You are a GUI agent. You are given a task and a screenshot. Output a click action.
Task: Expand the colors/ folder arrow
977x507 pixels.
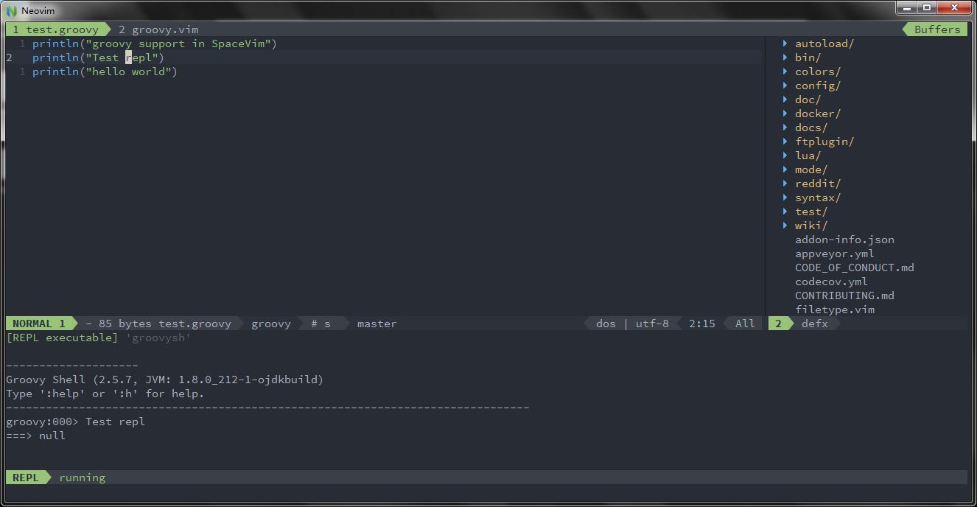(785, 71)
